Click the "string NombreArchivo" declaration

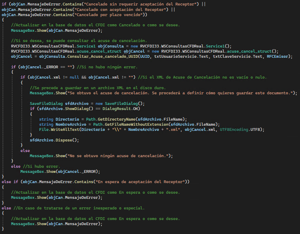coord(63,124)
